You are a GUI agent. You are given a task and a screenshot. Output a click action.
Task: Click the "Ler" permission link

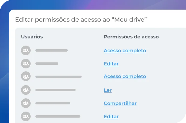pyautogui.click(x=108, y=90)
